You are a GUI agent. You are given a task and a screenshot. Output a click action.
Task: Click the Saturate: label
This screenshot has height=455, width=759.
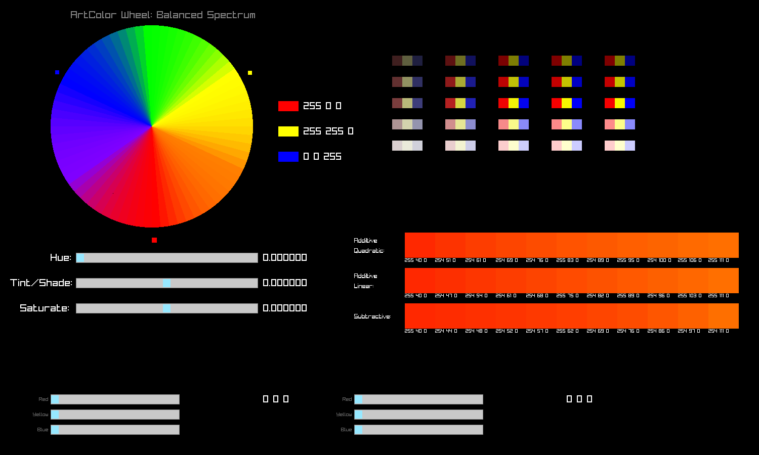point(45,308)
